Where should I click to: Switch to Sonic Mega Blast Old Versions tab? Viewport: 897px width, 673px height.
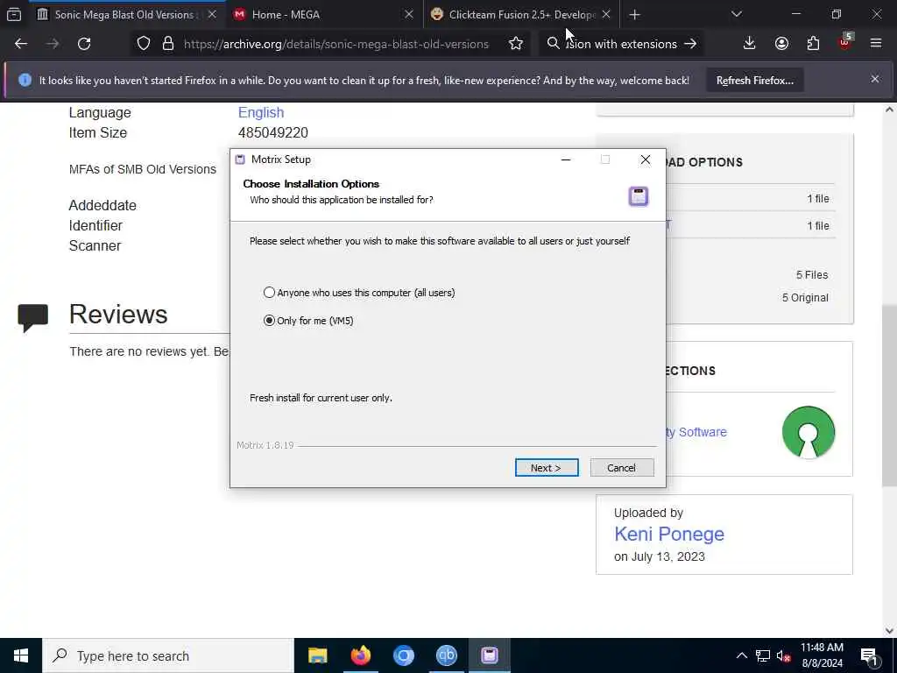[x=124, y=14]
